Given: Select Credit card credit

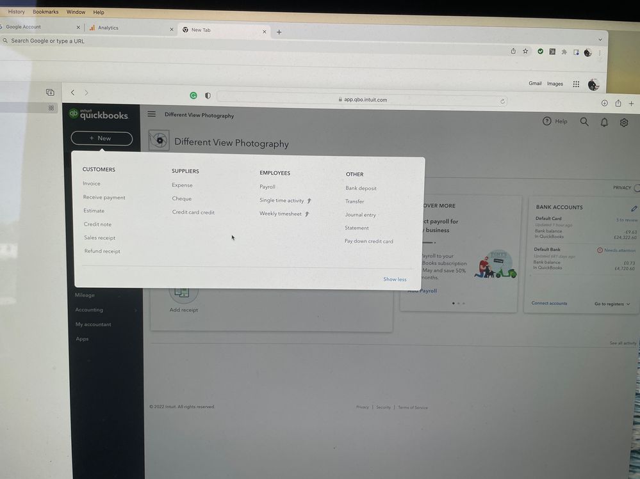Looking at the screenshot, I should click(193, 212).
